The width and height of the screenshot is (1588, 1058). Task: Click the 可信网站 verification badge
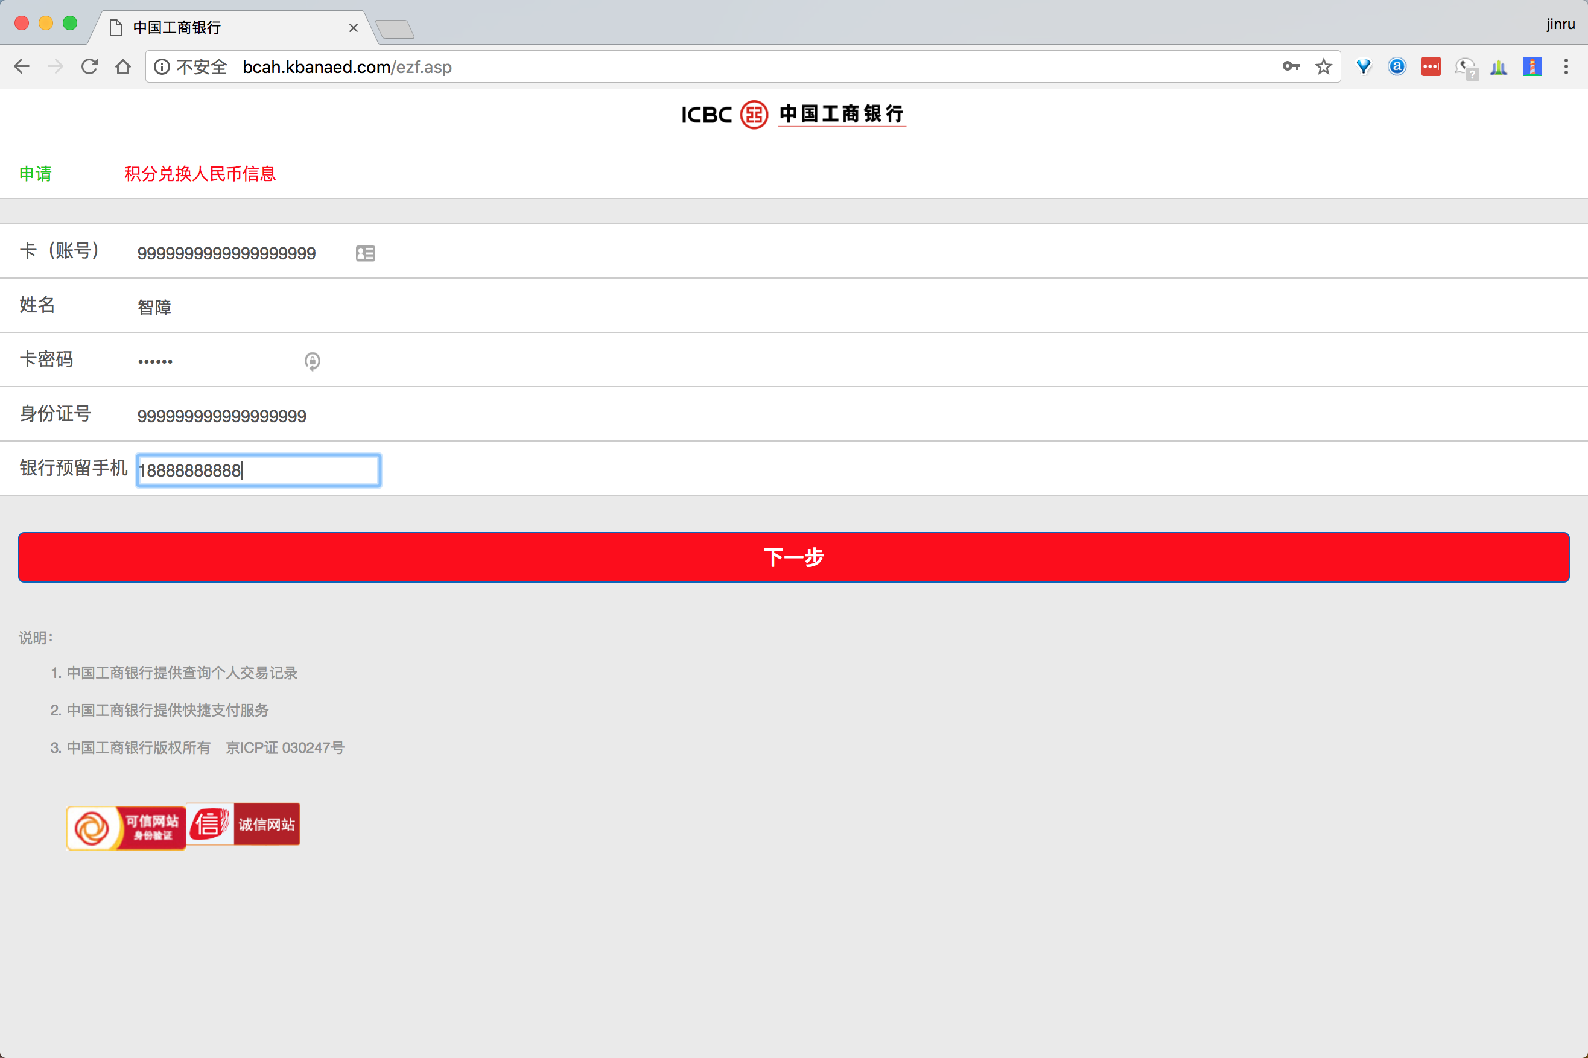[125, 827]
